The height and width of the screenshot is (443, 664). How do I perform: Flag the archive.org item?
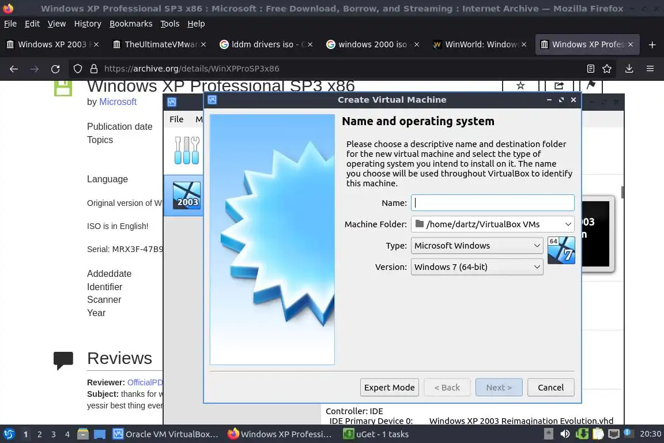pyautogui.click(x=591, y=85)
